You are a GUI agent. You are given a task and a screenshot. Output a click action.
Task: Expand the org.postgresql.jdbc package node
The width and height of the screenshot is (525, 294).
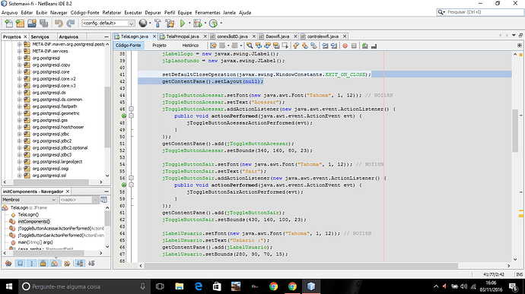pos(20,134)
